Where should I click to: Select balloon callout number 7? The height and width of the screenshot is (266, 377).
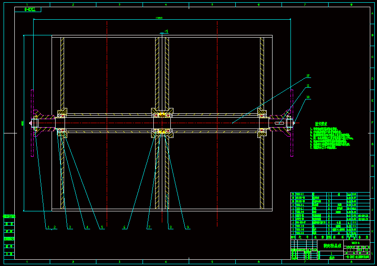click(149, 227)
